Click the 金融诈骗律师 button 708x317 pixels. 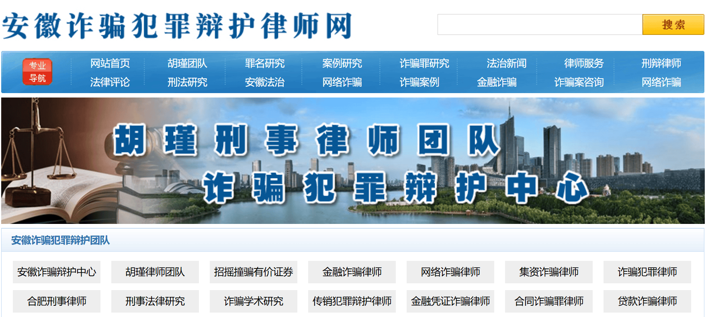(x=352, y=272)
